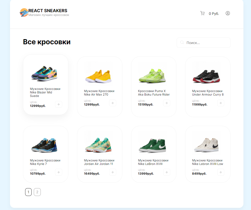Click the subtitle Магазин лучших кроссовок
The width and height of the screenshot is (251, 210).
click(x=49, y=15)
